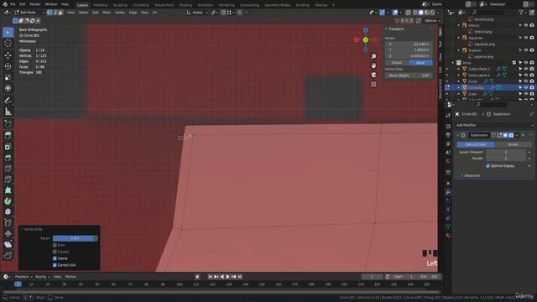
Task: Open the Add Modifier dropdown
Action: click(x=495, y=125)
